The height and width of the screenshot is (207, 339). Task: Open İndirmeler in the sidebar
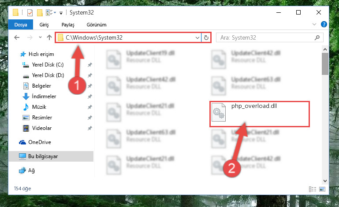44,96
